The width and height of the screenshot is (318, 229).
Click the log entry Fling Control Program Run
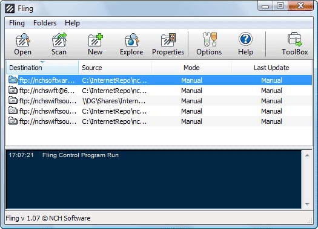[81, 155]
